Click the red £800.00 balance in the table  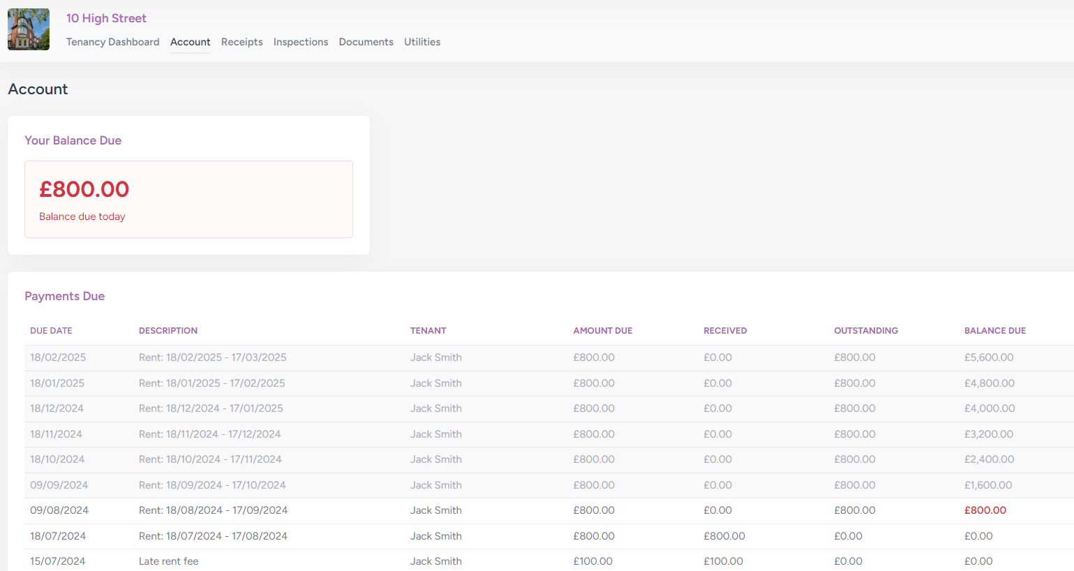[x=985, y=510]
